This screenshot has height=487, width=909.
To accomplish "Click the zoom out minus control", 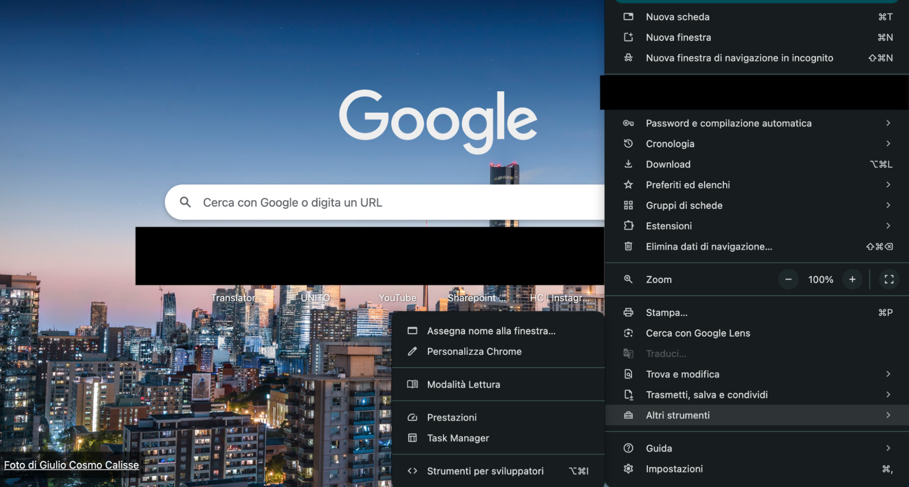I will (788, 279).
